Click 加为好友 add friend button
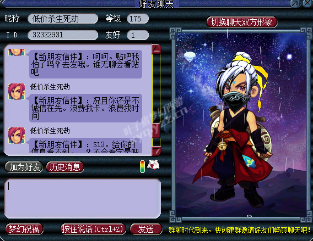The image size is (313, 241). [x=24, y=167]
